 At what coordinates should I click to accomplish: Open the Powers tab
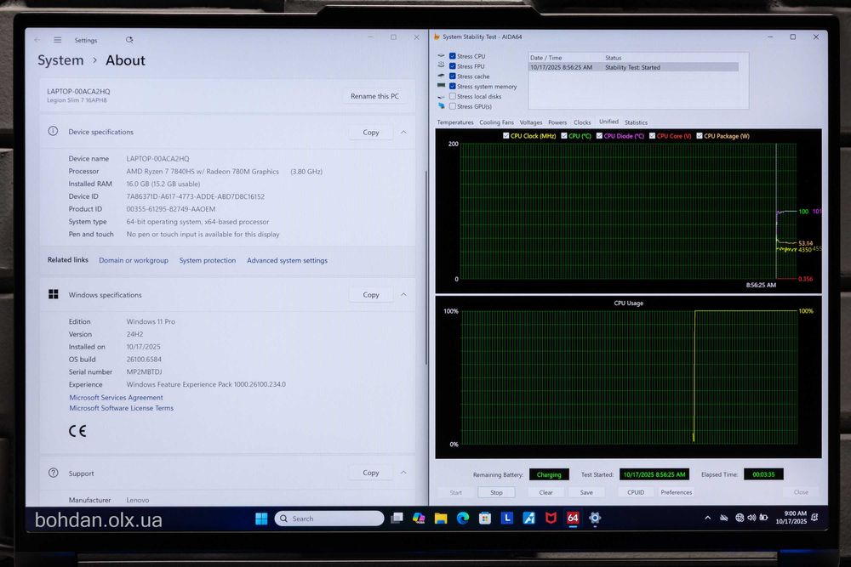pos(557,122)
